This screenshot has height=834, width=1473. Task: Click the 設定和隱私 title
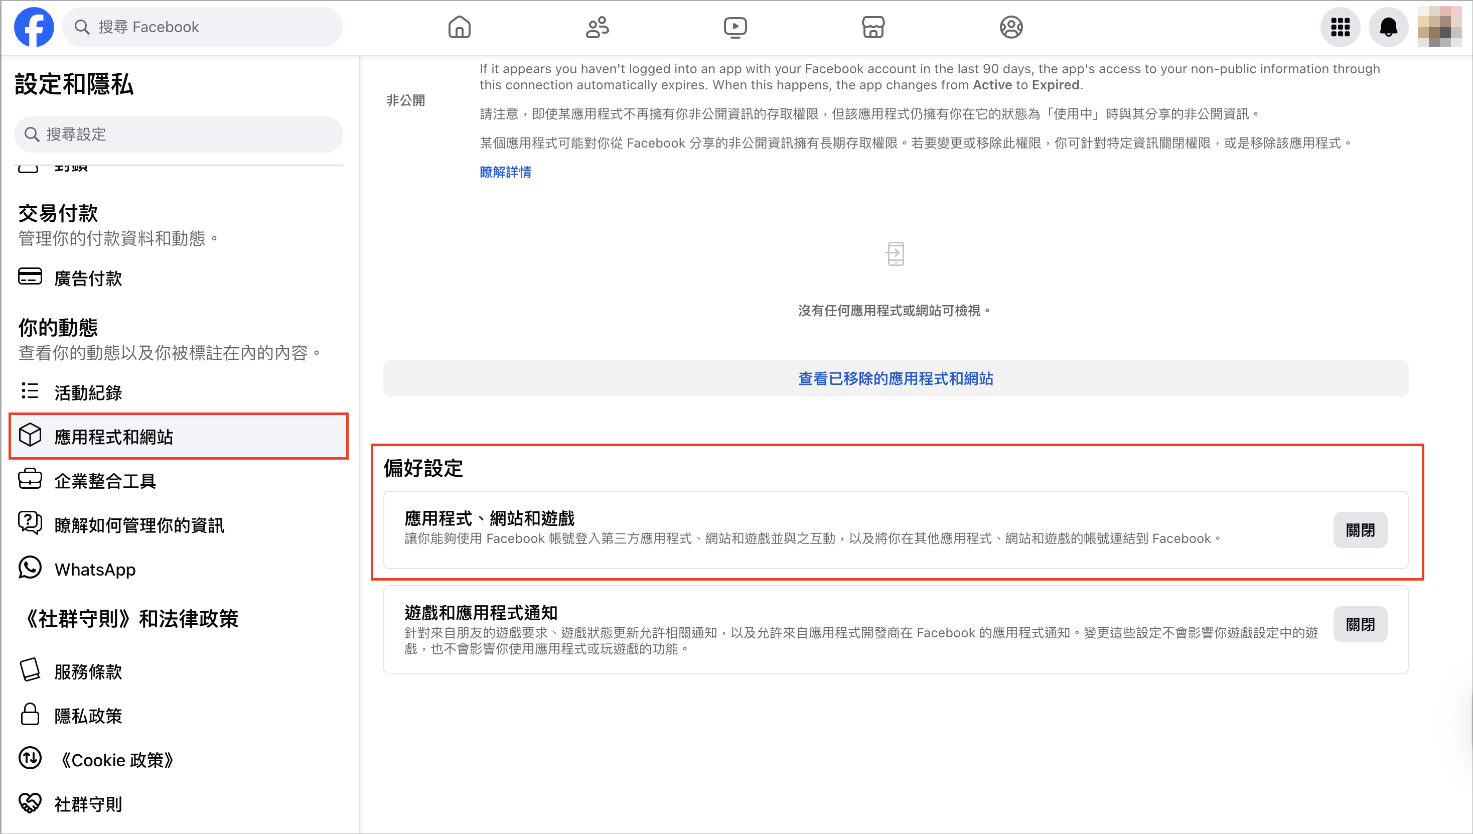coord(74,84)
